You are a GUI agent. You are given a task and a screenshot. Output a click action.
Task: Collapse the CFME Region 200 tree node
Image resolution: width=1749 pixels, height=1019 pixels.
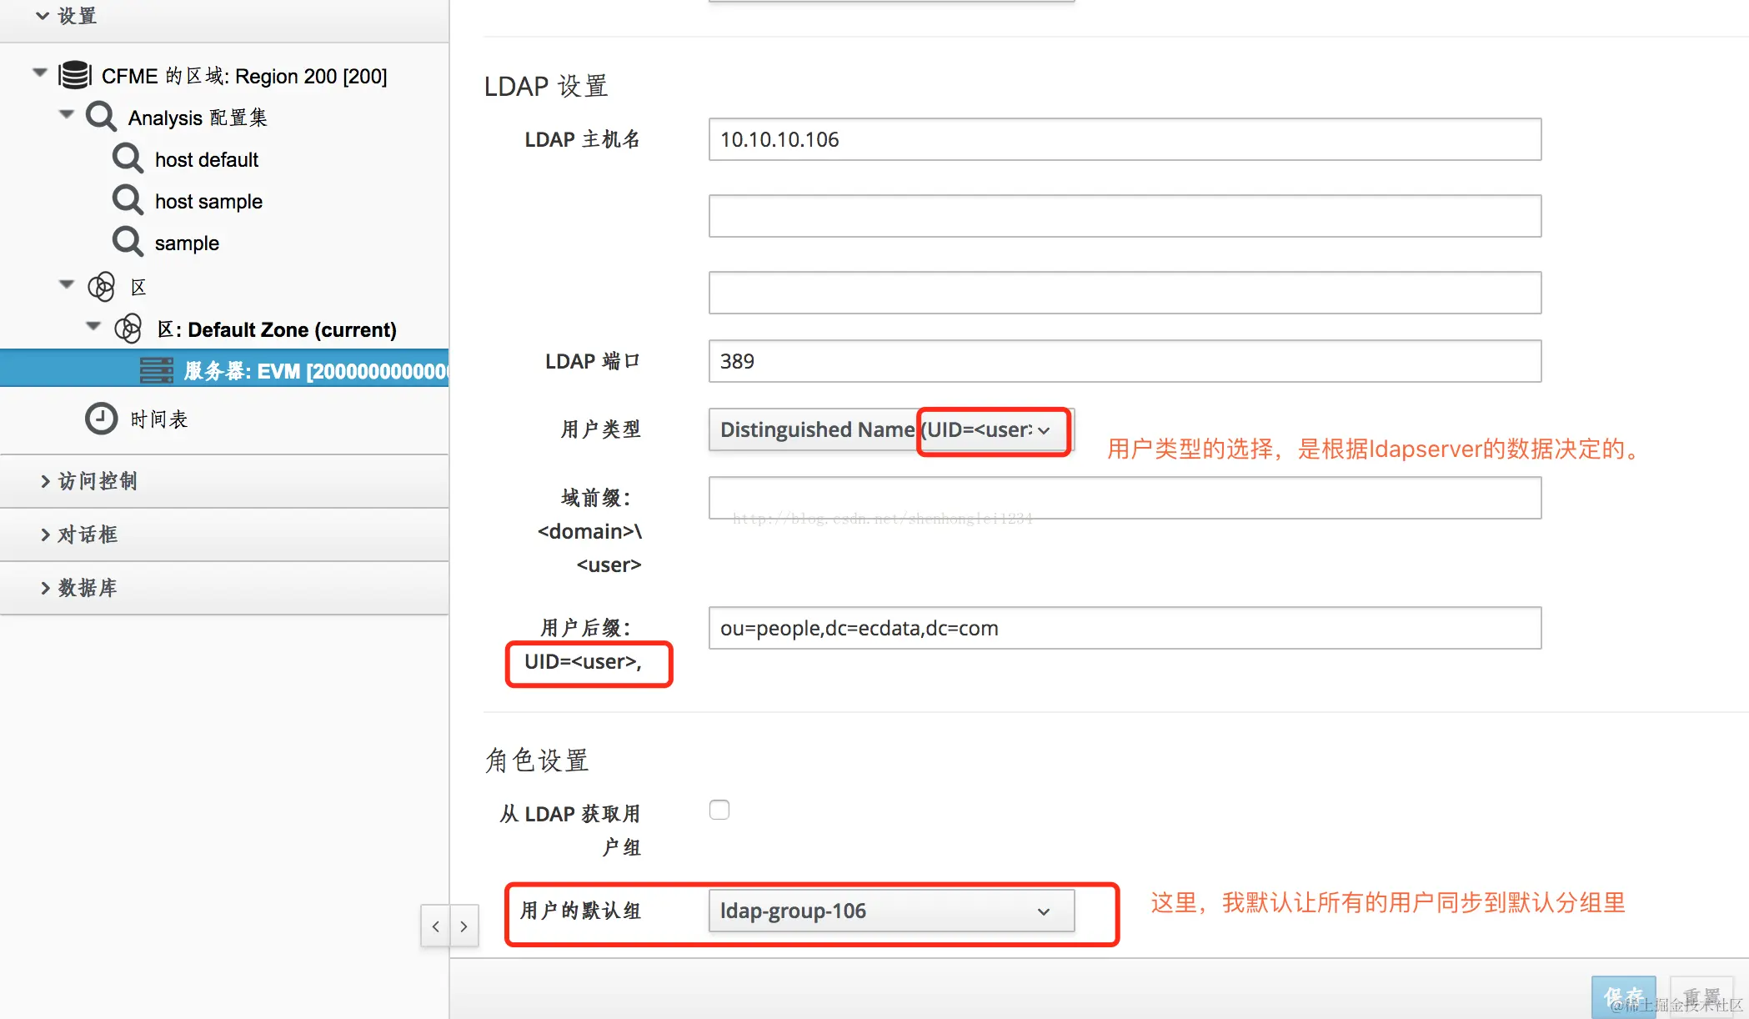pyautogui.click(x=39, y=73)
